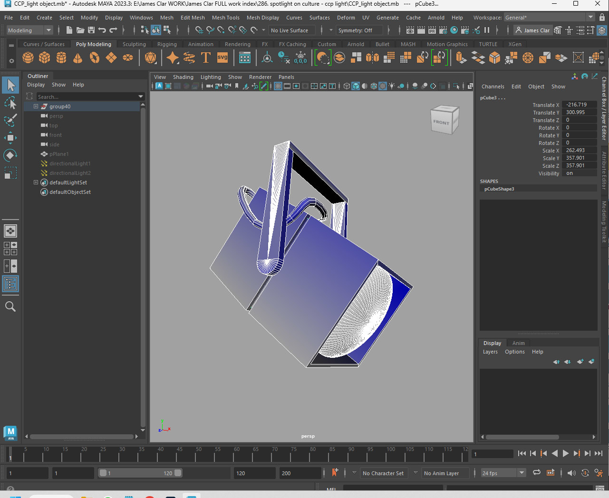Click the save scene icon
The image size is (609, 498).
pos(91,30)
